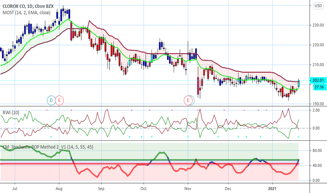The width and height of the screenshot is (327, 193).
Task: Click the latest cyan candlestick at right edge
Action: pyautogui.click(x=299, y=84)
